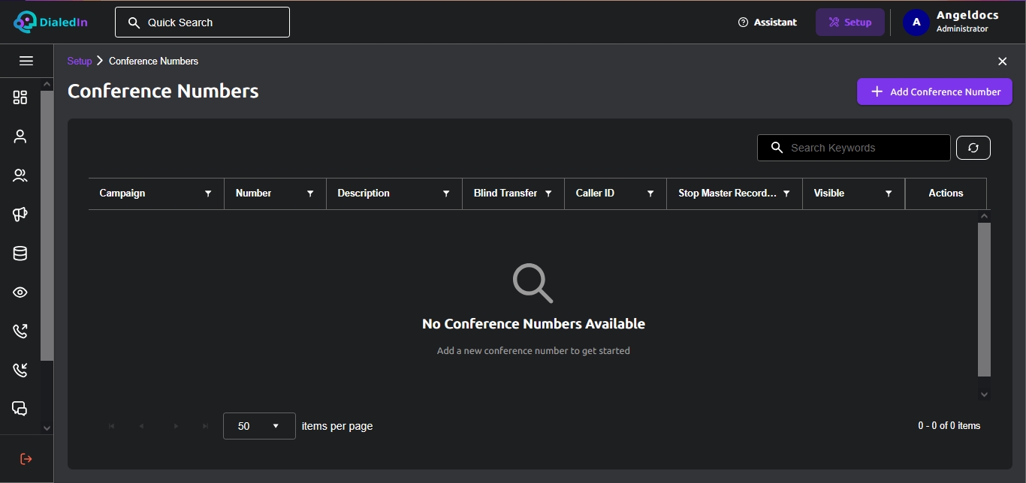This screenshot has width=1026, height=483.
Task: Click the logout icon in sidebar
Action: [26, 458]
